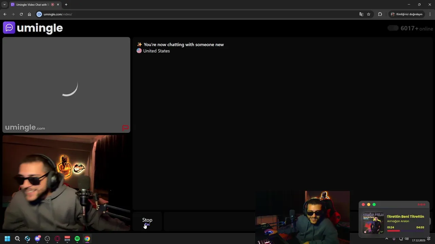Image resolution: width=435 pixels, height=244 pixels.
Task: Click the floating webcam overlay window
Action: coord(302,217)
